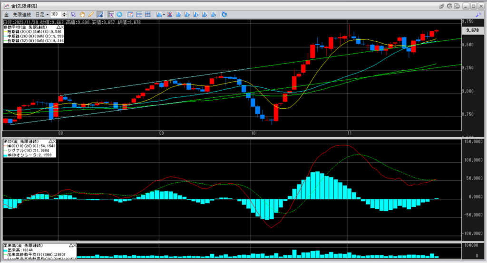Maximize the 金[先限連続] chart window
This screenshot has height=263, width=487.
[x=473, y=6]
